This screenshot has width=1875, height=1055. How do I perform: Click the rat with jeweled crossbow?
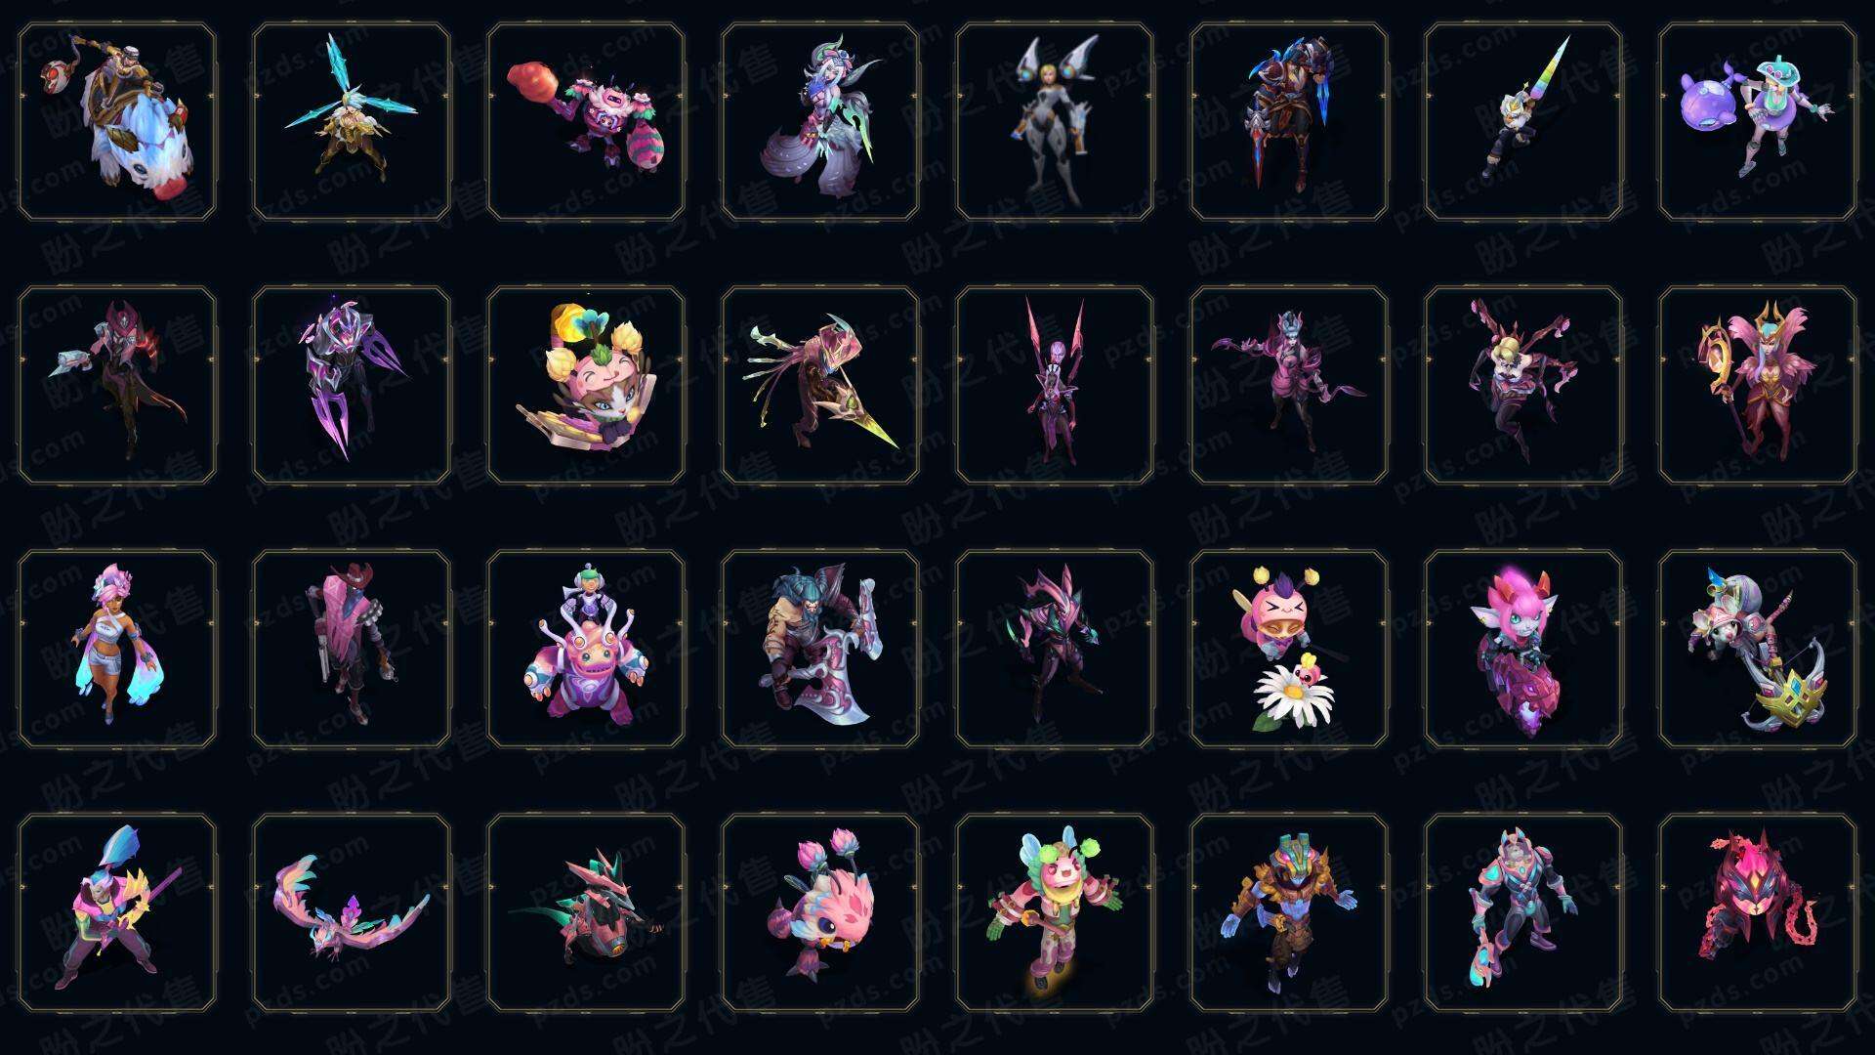[1758, 649]
